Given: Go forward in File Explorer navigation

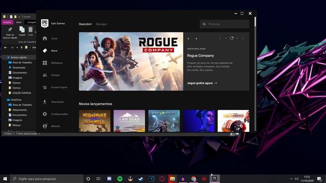Looking at the screenshot, I should 12,48.
